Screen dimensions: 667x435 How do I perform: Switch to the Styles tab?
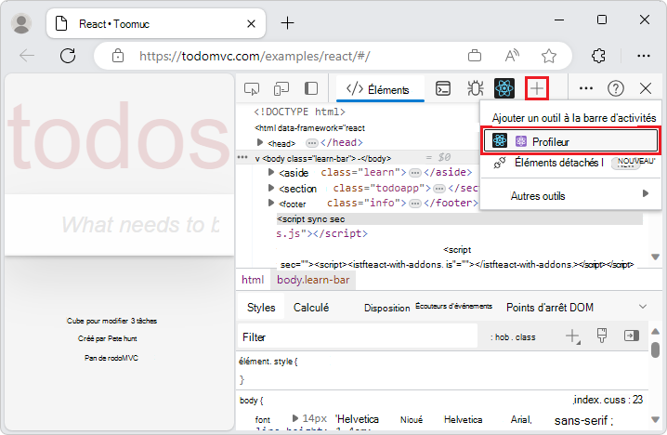click(x=261, y=308)
